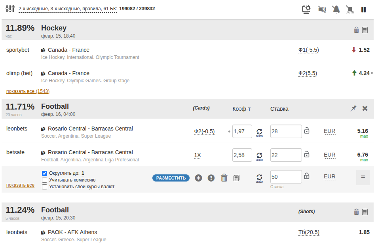Click the pause button in top toolbar
The image size is (376, 244).
(x=363, y=9)
